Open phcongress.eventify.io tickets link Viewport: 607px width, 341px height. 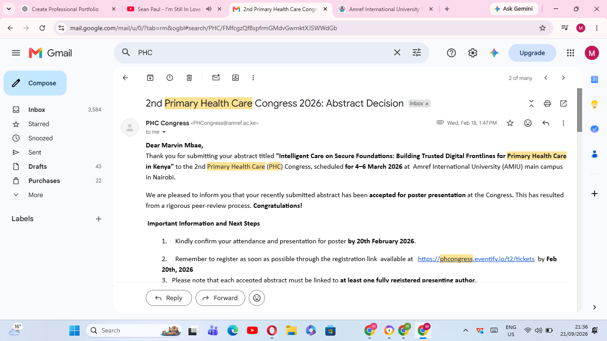click(476, 259)
